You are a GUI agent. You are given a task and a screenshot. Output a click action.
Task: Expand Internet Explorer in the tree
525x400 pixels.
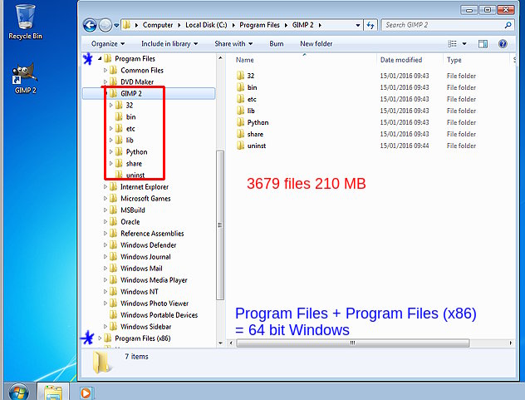(x=105, y=187)
